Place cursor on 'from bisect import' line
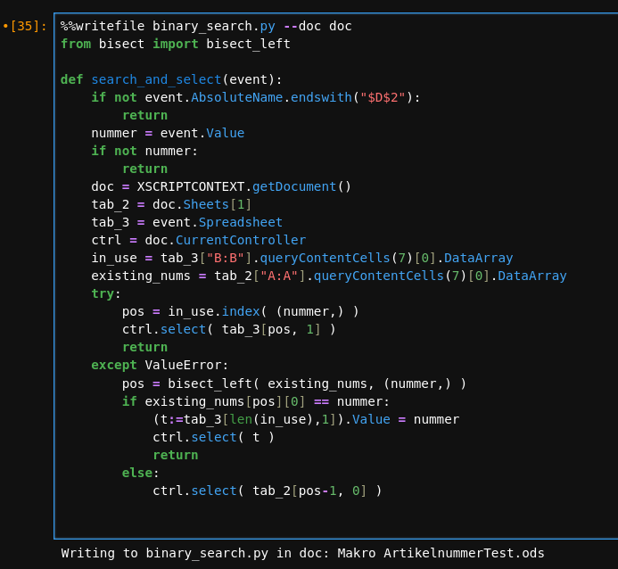 (x=175, y=44)
